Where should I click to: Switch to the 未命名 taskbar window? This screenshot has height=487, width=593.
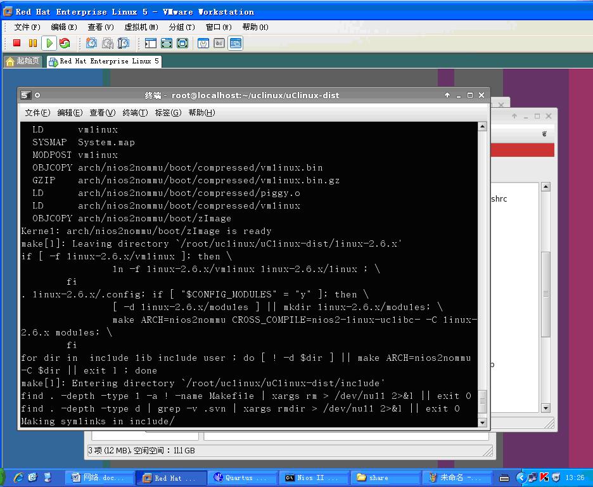point(457,478)
